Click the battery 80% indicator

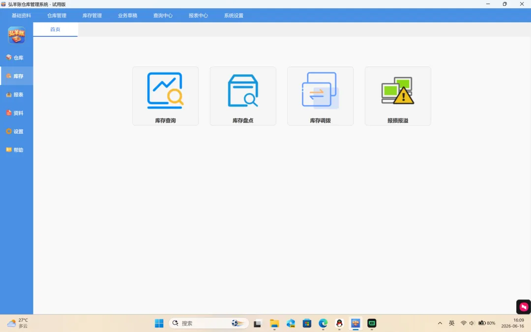point(487,323)
